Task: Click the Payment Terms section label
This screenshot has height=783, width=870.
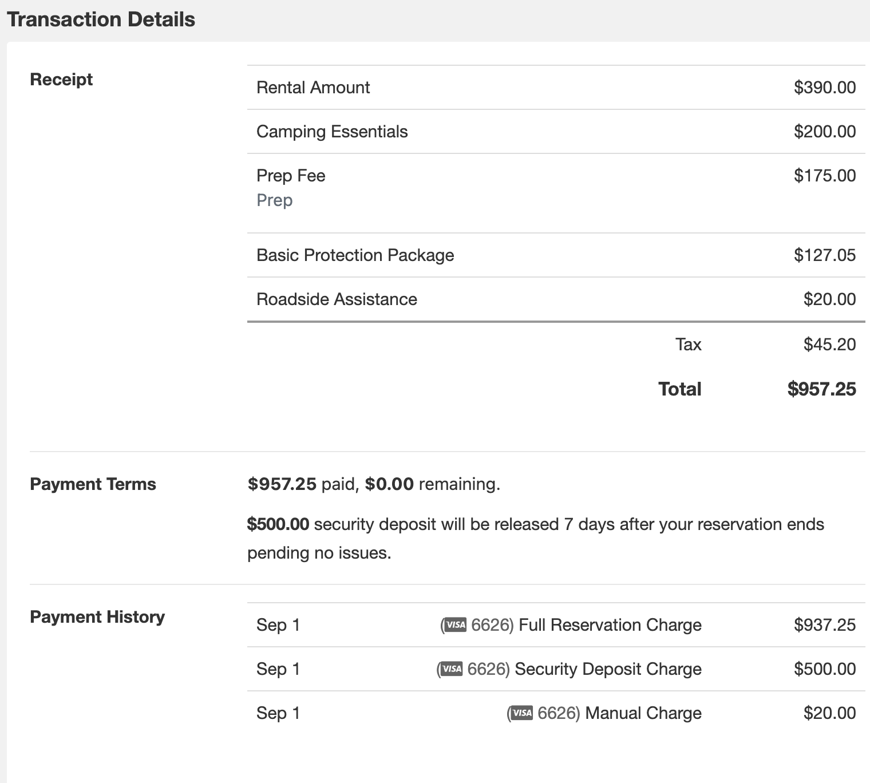Action: click(93, 484)
